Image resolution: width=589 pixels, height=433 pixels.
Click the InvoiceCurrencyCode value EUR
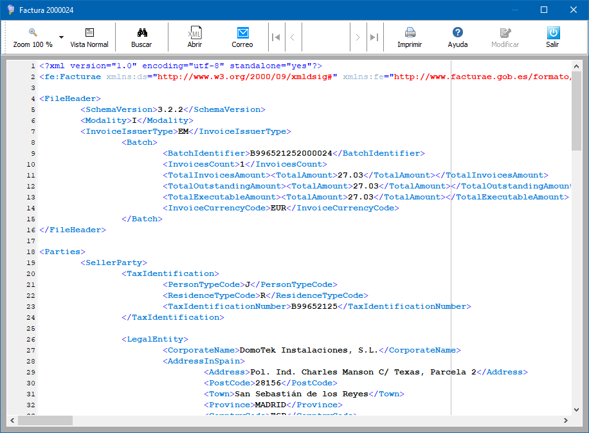coord(278,208)
